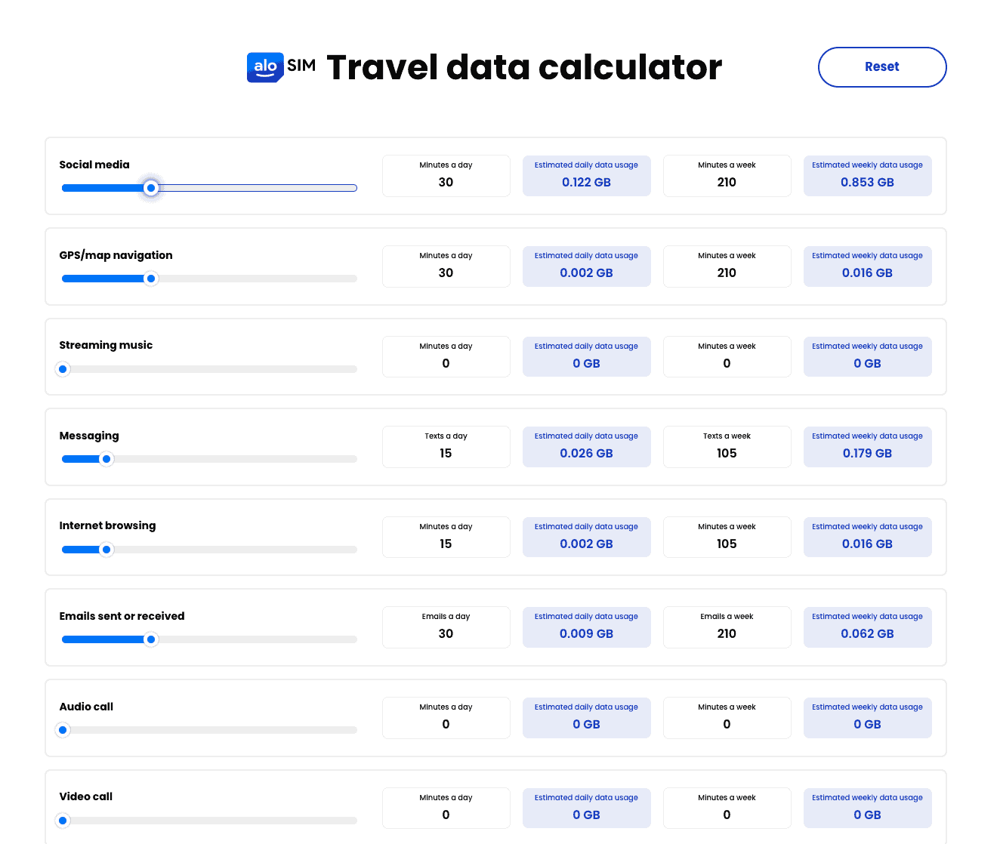The image size is (1000, 844).
Task: Click the Audio call slider handle
Action: 63,730
